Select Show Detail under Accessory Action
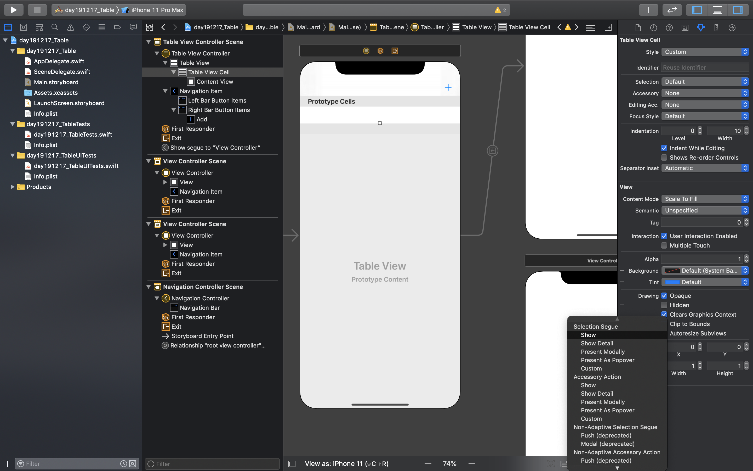 tap(596, 394)
